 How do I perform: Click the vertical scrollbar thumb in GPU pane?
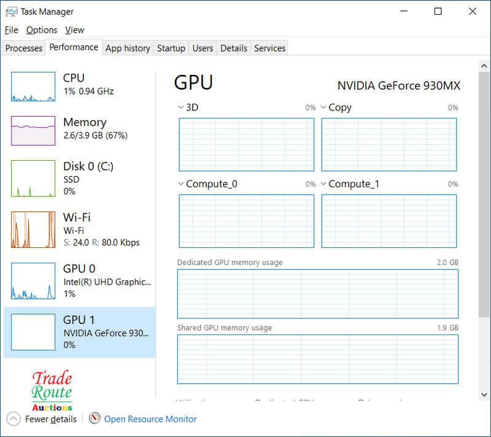(484, 195)
